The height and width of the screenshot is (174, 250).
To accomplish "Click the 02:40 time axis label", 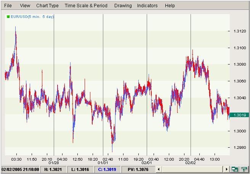I will [108, 159].
